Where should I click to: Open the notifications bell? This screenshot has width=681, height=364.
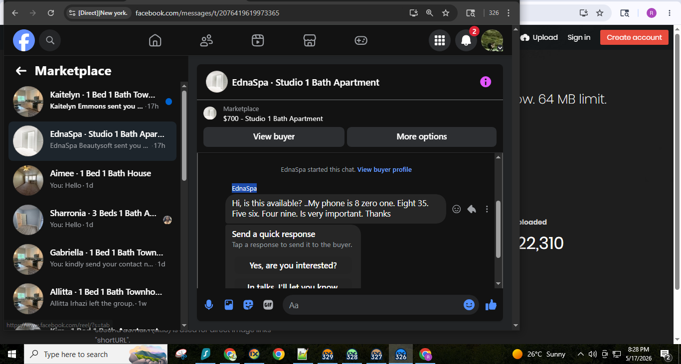[466, 40]
